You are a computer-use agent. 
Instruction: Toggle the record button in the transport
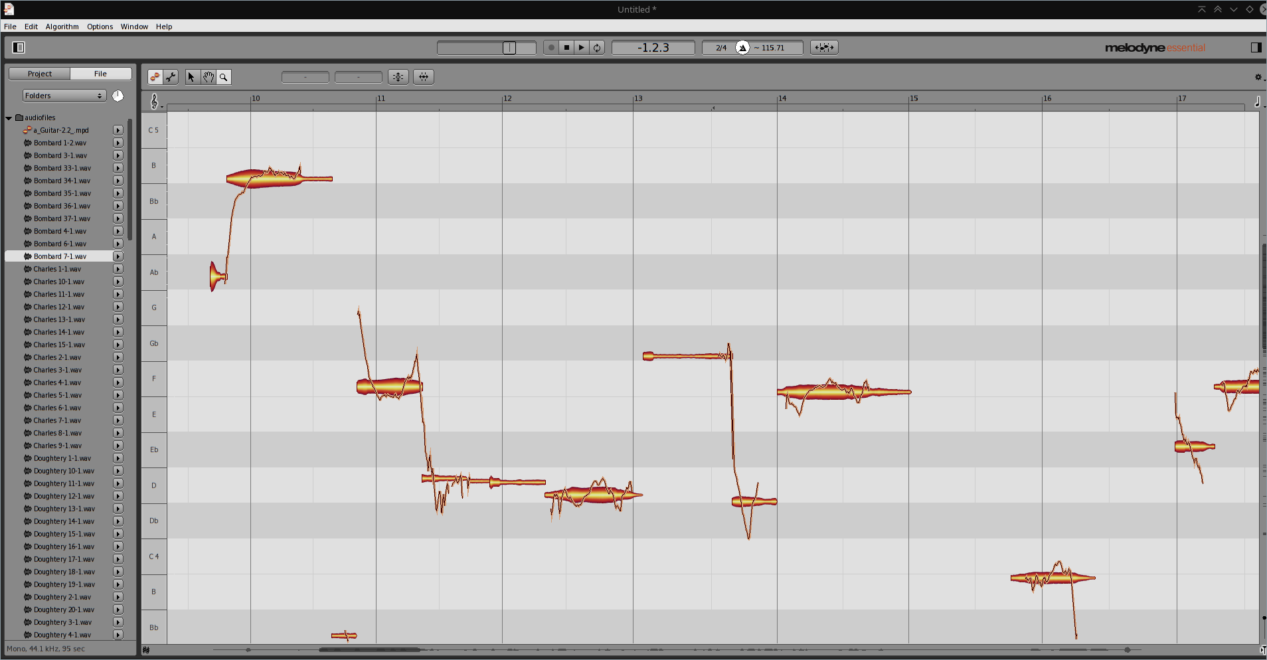(x=552, y=47)
